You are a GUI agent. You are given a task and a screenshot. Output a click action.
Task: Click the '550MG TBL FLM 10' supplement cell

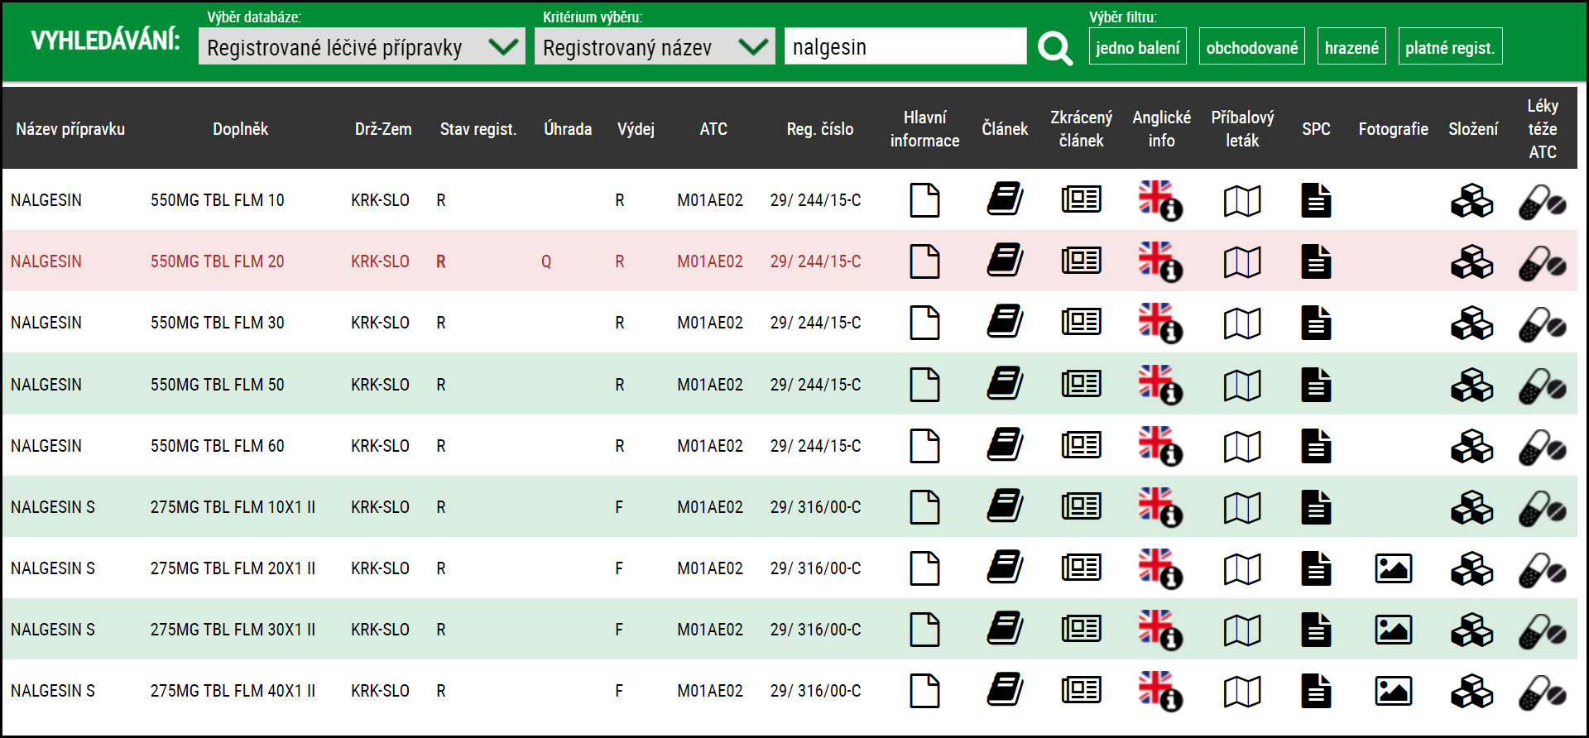[x=218, y=200]
